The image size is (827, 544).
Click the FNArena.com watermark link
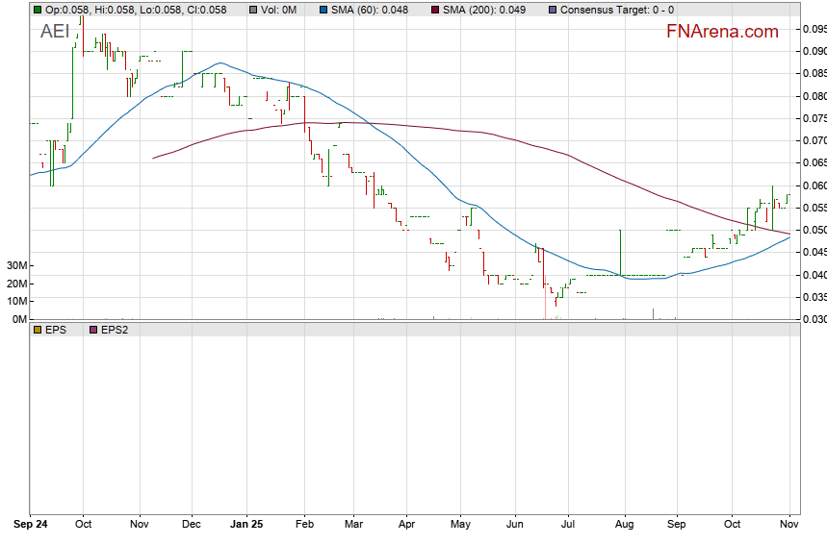point(722,32)
